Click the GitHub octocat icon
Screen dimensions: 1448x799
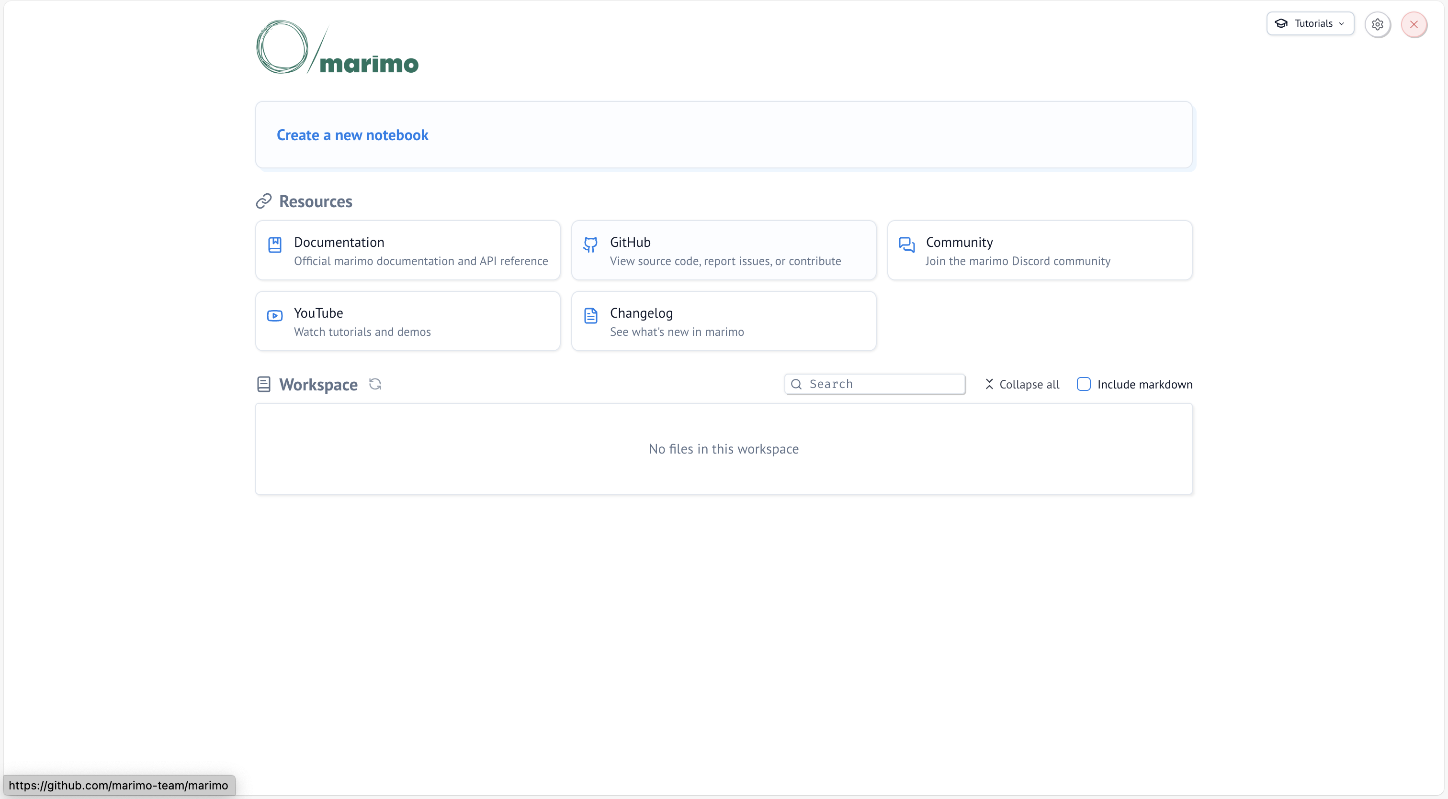click(590, 245)
